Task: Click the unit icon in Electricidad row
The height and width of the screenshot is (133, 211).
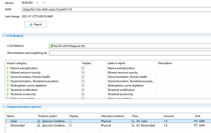Action: tap(196, 125)
